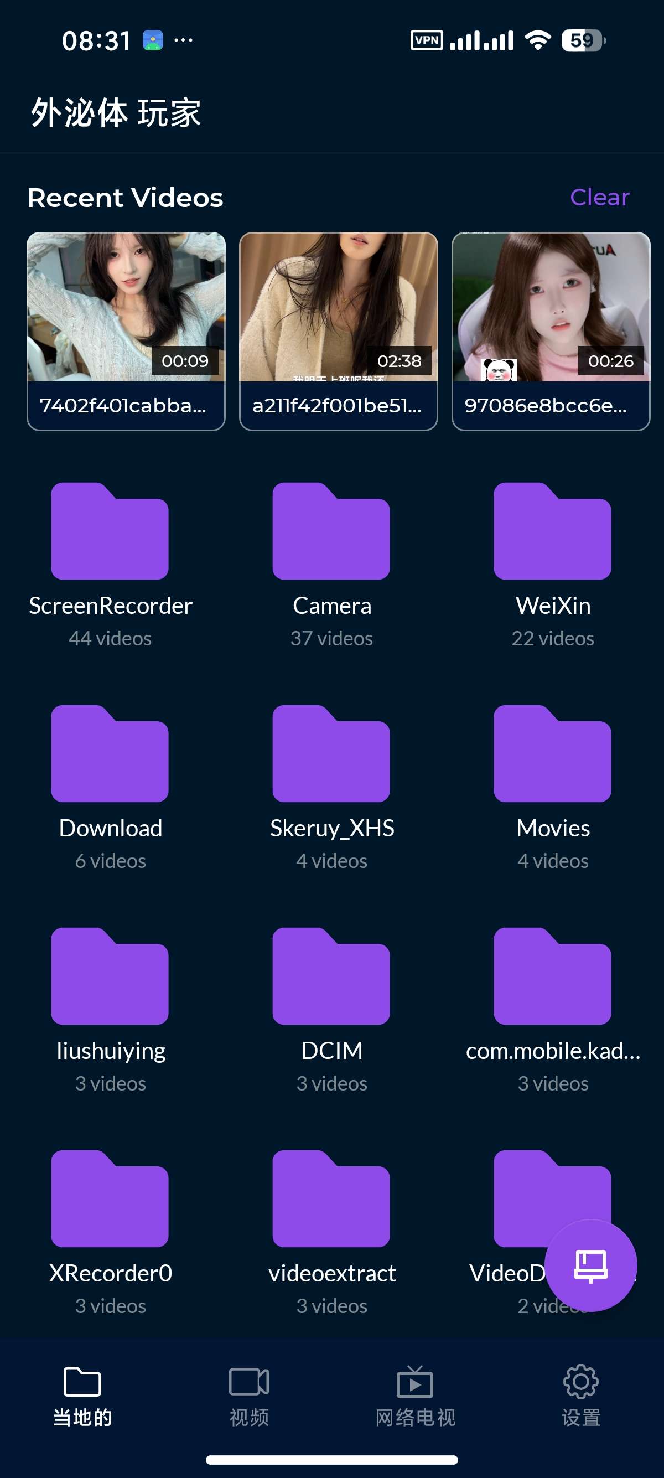Open the WeiXin folder icon
The width and height of the screenshot is (664, 1478).
(x=552, y=531)
